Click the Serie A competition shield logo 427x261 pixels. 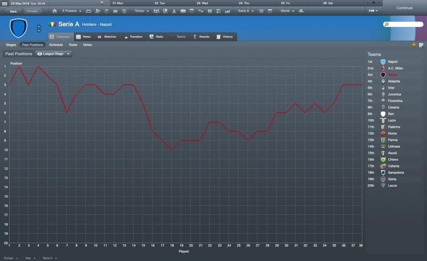pyautogui.click(x=18, y=28)
